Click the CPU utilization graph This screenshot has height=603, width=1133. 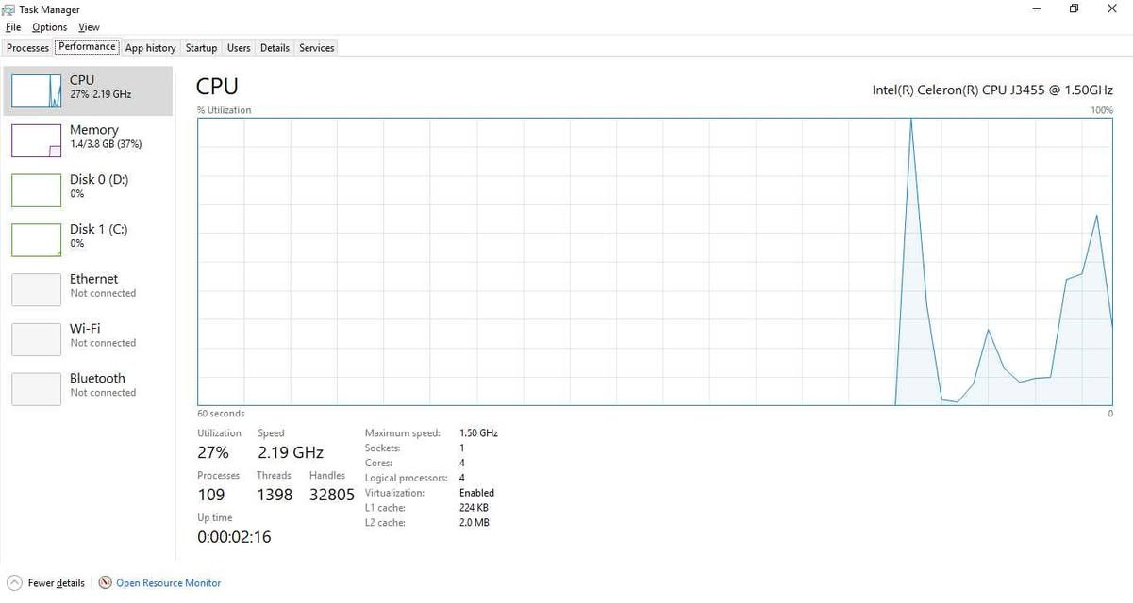click(655, 262)
